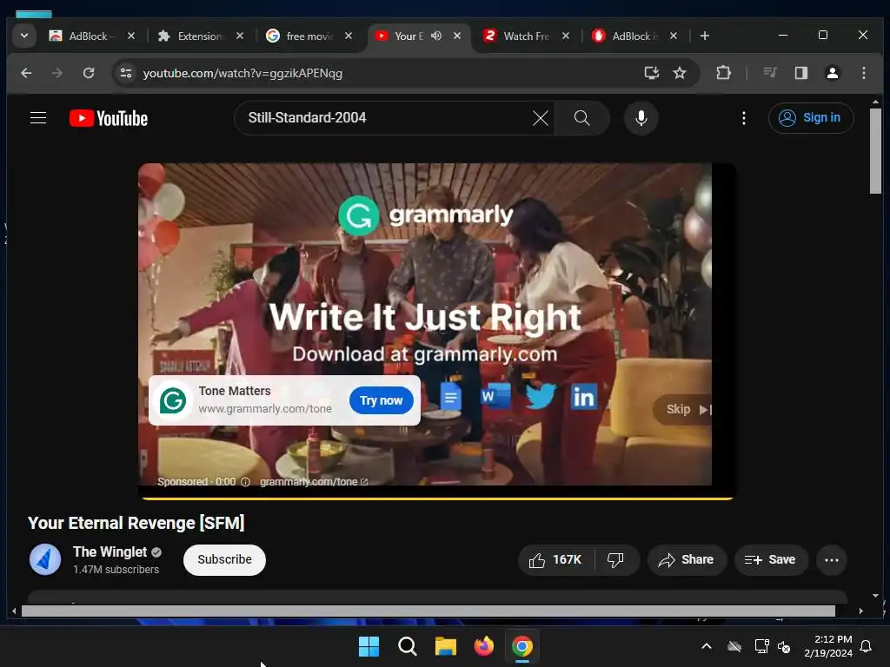
Task: Open a new browser tab
Action: (x=704, y=36)
